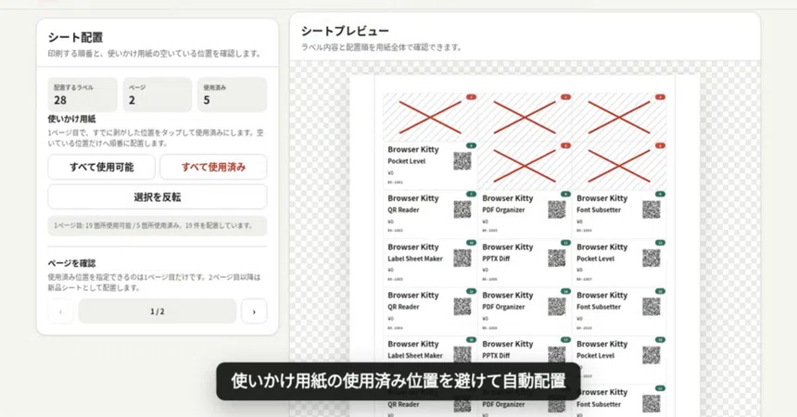Viewport: 797px width, 417px height.
Task: Toggle used slot number 3 with red cross
Action: (x=619, y=117)
